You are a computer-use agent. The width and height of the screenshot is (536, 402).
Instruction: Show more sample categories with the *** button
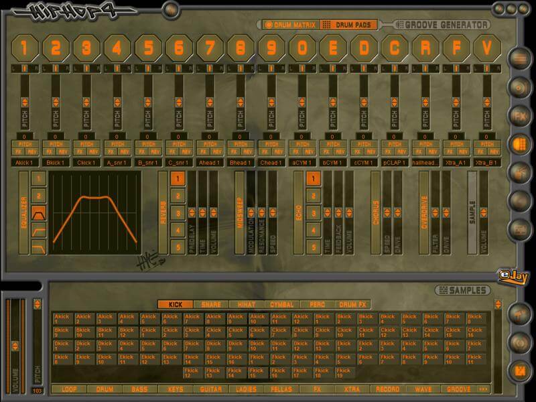[x=483, y=389]
